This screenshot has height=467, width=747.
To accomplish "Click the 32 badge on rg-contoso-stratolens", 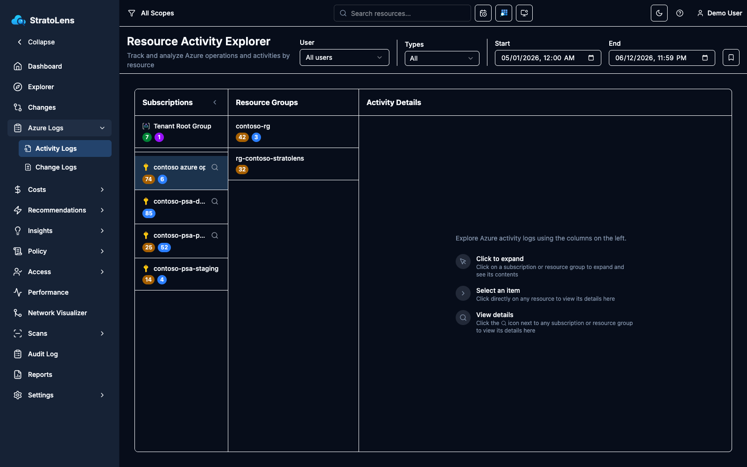I will pyautogui.click(x=242, y=170).
